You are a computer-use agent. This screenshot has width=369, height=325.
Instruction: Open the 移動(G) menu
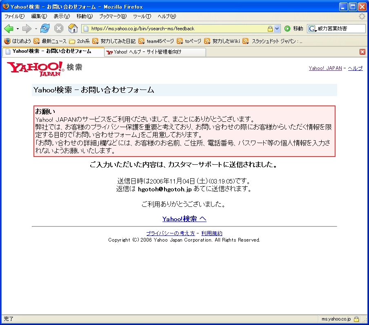pyautogui.click(x=84, y=16)
